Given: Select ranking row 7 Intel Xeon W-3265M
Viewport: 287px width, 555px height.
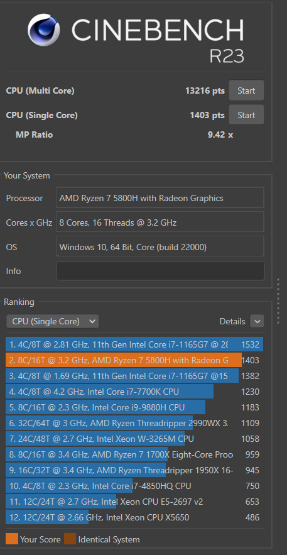Looking at the screenshot, I should coord(134,439).
